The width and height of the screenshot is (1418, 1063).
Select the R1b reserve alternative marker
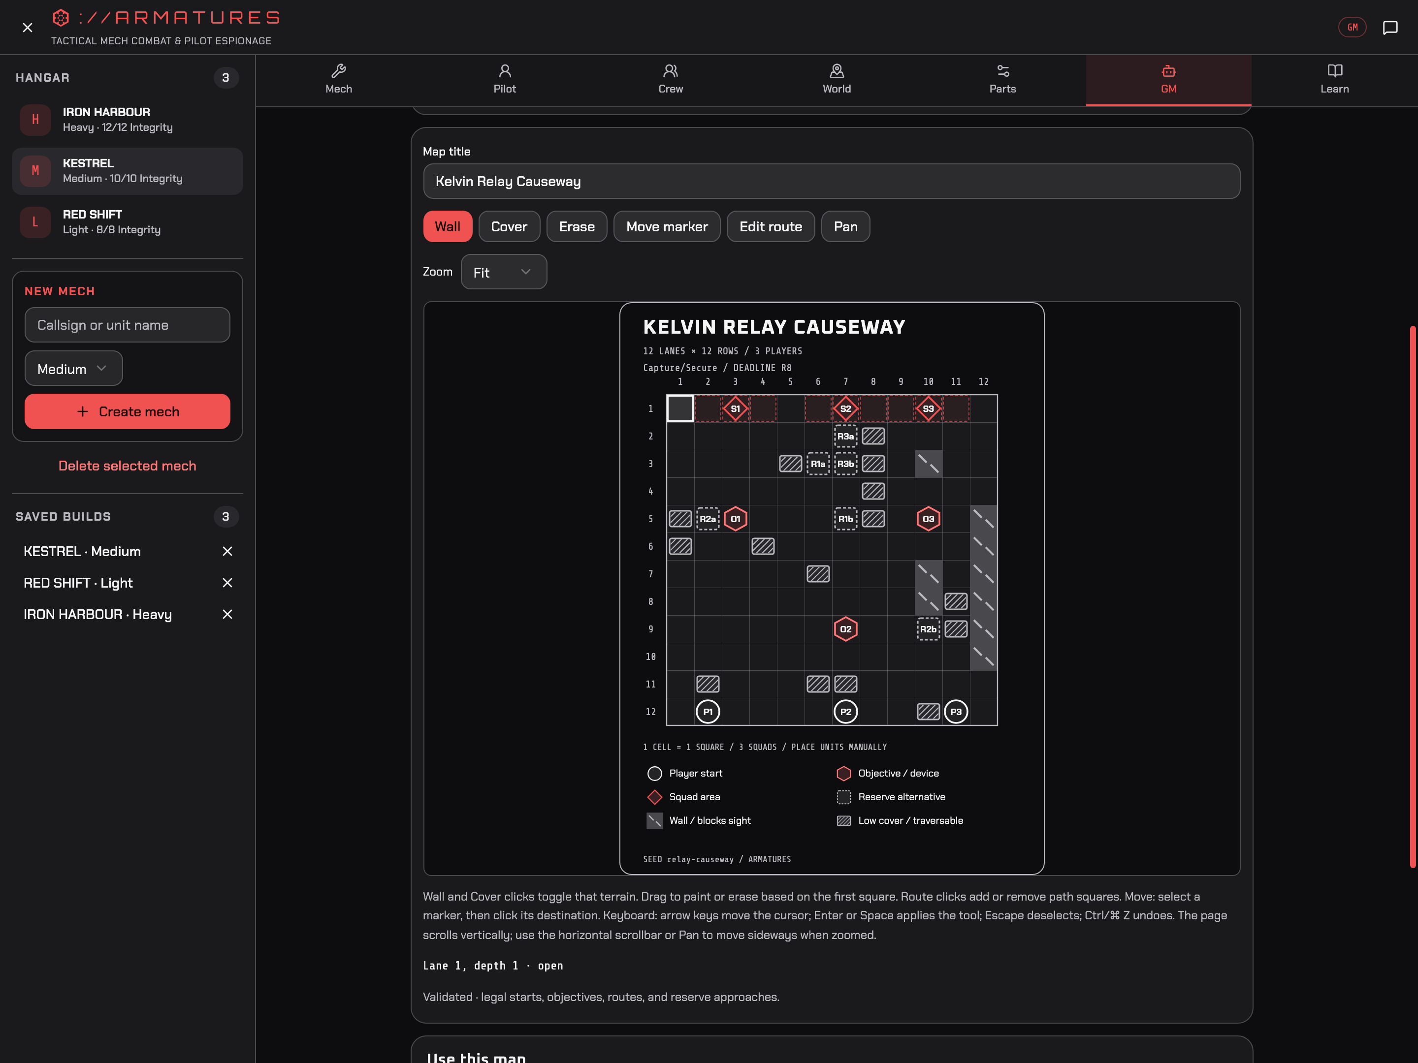(845, 519)
